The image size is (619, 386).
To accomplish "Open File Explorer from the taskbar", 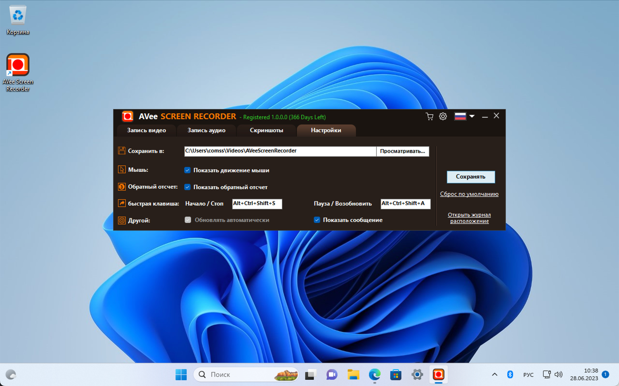I will tap(353, 374).
